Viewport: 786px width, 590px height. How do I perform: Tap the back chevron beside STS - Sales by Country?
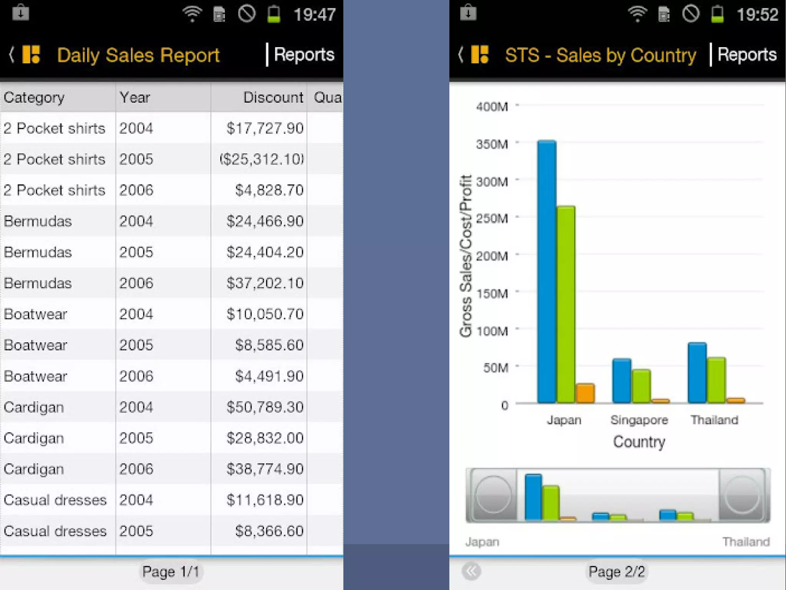461,55
